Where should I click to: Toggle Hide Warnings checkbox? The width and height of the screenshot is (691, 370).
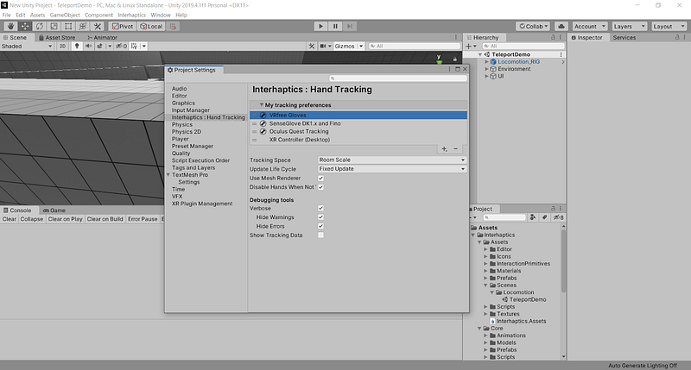pyautogui.click(x=320, y=217)
